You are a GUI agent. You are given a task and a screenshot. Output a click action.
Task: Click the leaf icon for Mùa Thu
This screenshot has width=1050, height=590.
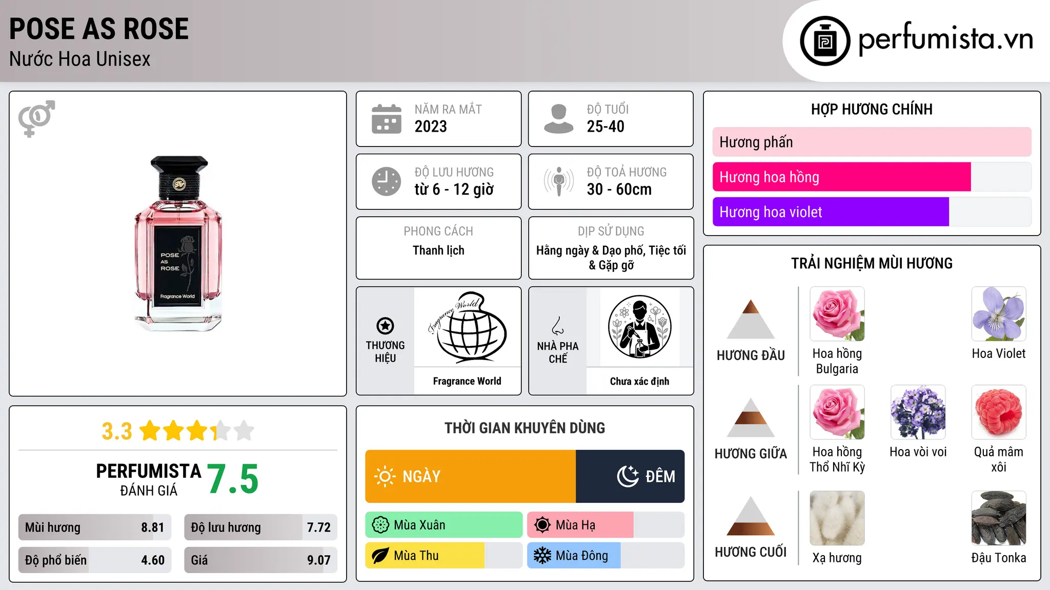(380, 556)
